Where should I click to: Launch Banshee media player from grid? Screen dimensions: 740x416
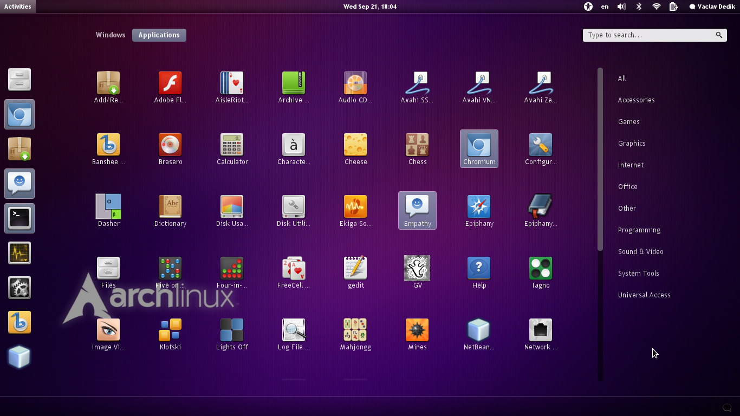click(108, 149)
